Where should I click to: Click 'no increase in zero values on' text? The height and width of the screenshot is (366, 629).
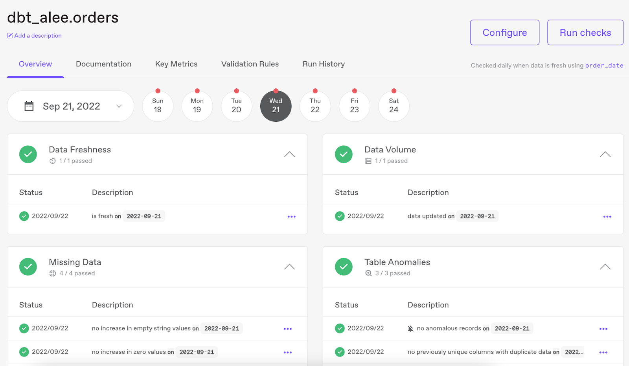(133, 352)
